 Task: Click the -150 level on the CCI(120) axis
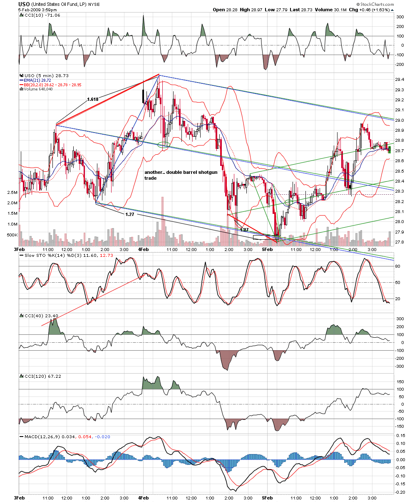tap(400, 427)
